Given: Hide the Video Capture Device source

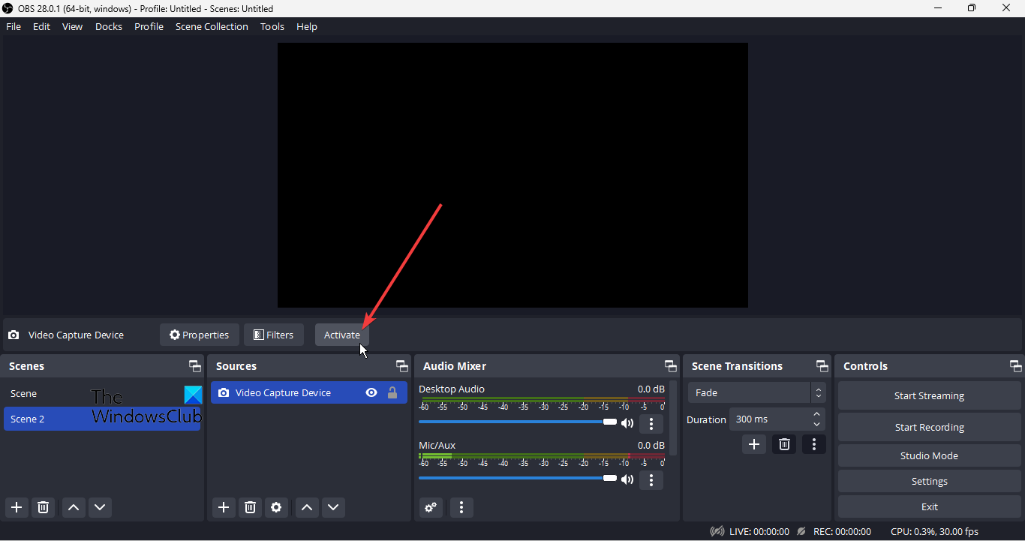Looking at the screenshot, I should 371,392.
